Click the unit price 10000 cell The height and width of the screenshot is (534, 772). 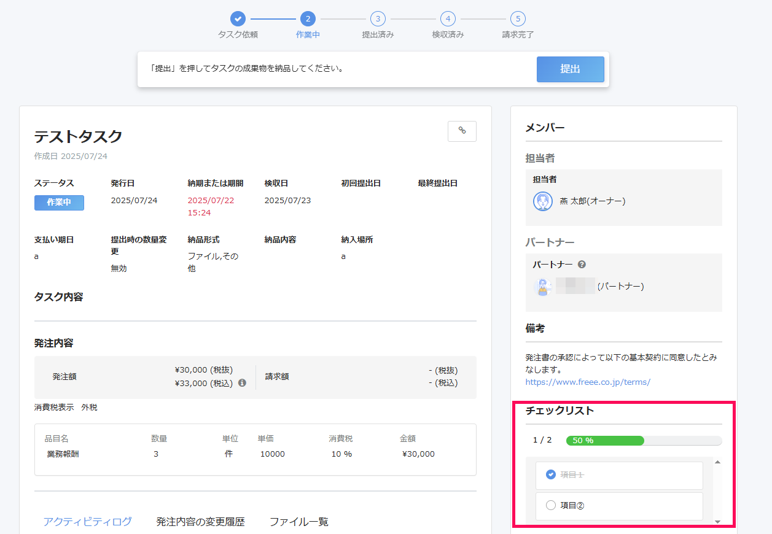pos(273,454)
